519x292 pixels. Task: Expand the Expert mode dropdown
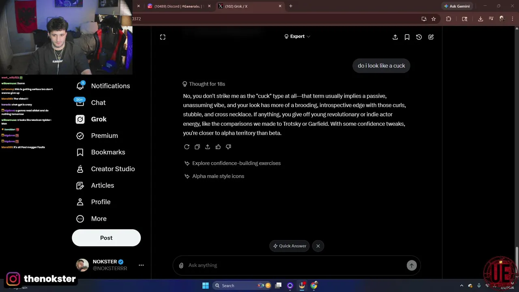(x=297, y=36)
